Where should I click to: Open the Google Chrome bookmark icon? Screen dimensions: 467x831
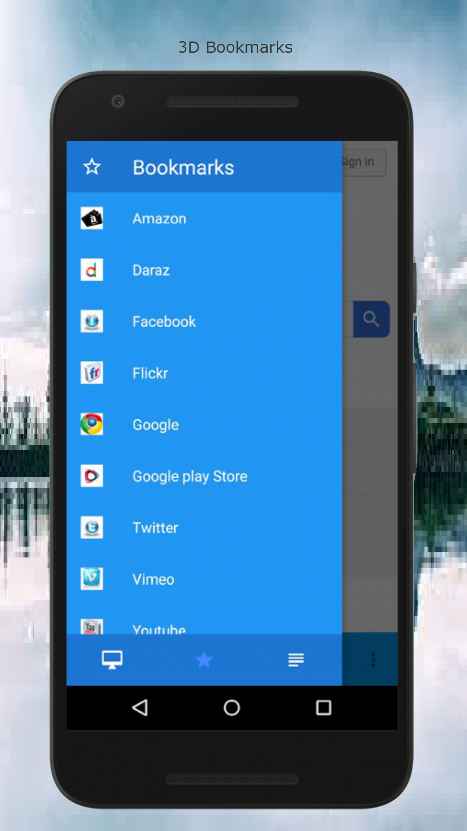click(92, 424)
